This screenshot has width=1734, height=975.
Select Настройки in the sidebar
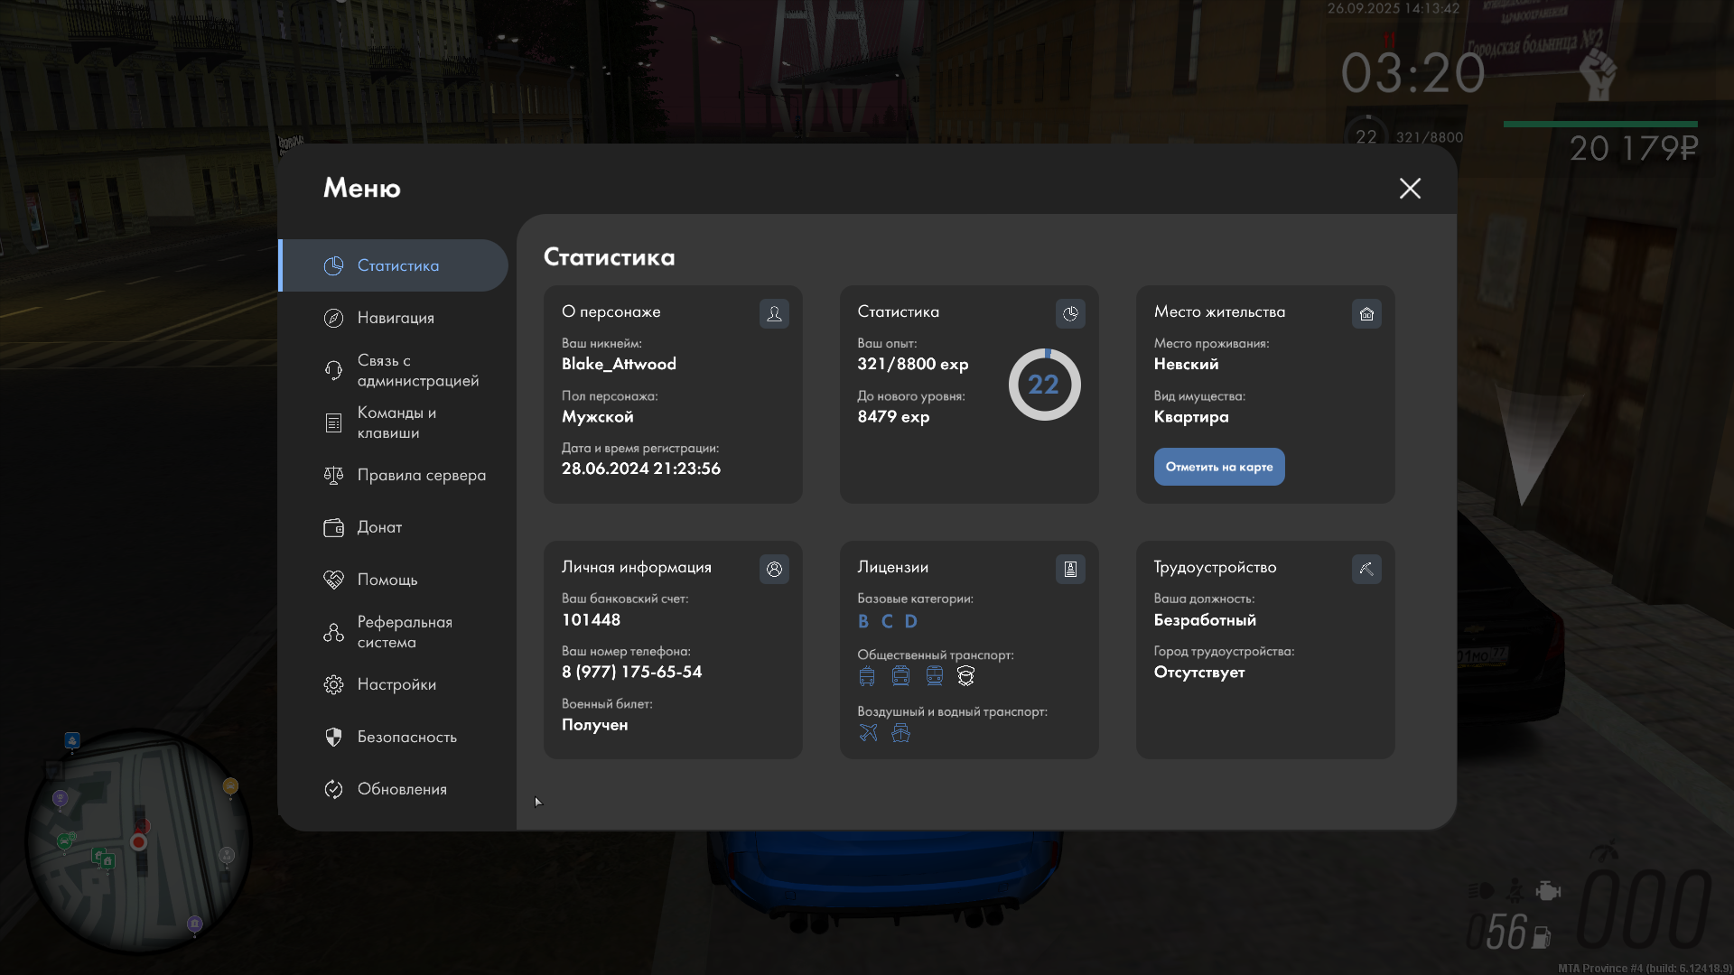[396, 684]
